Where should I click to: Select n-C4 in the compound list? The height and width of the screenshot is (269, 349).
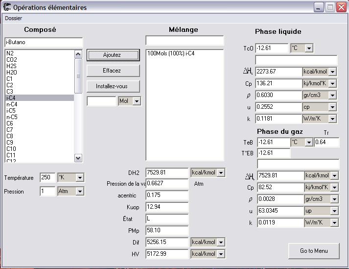tap(40, 104)
